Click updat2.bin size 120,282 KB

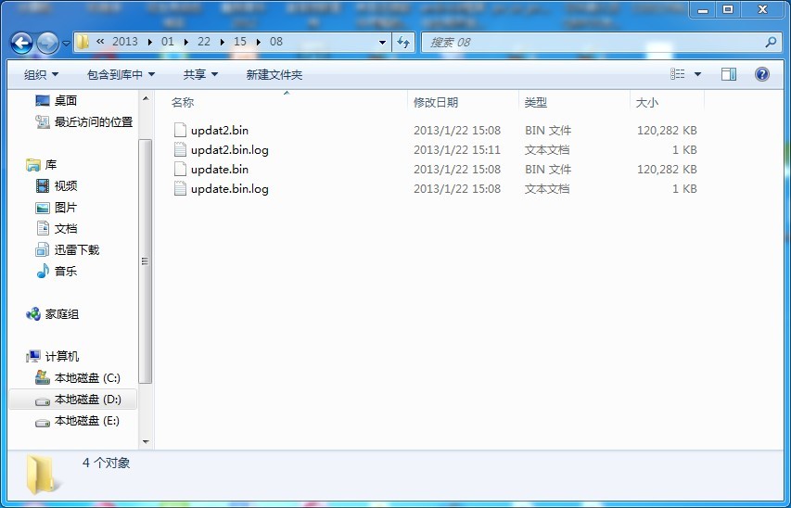coord(667,130)
